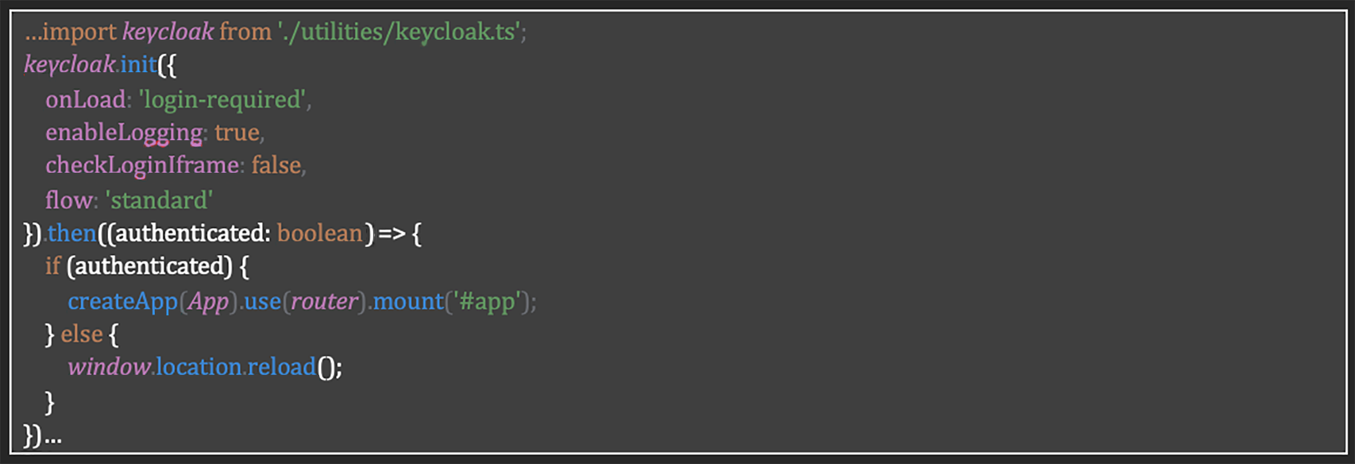Viewport: 1355px width, 464px height.
Task: Click the '#app' selector string
Action: pos(487,301)
